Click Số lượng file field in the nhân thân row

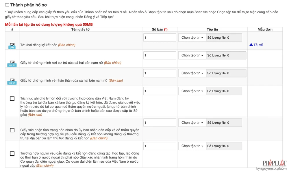tap(226, 73)
